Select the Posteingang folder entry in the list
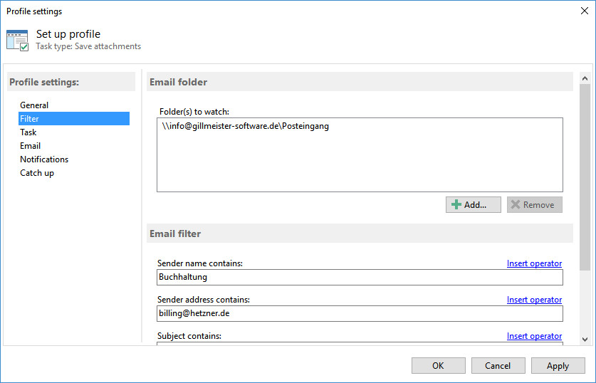This screenshot has height=383, width=596. (x=246, y=126)
